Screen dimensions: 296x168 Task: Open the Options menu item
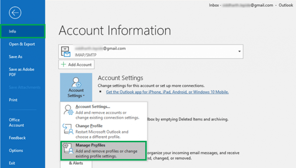[x=16, y=150]
